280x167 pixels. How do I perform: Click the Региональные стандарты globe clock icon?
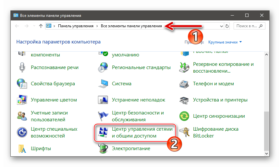tap(103, 67)
